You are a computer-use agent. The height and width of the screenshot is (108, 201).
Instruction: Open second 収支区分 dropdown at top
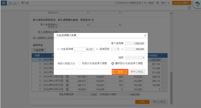coord(106,13)
